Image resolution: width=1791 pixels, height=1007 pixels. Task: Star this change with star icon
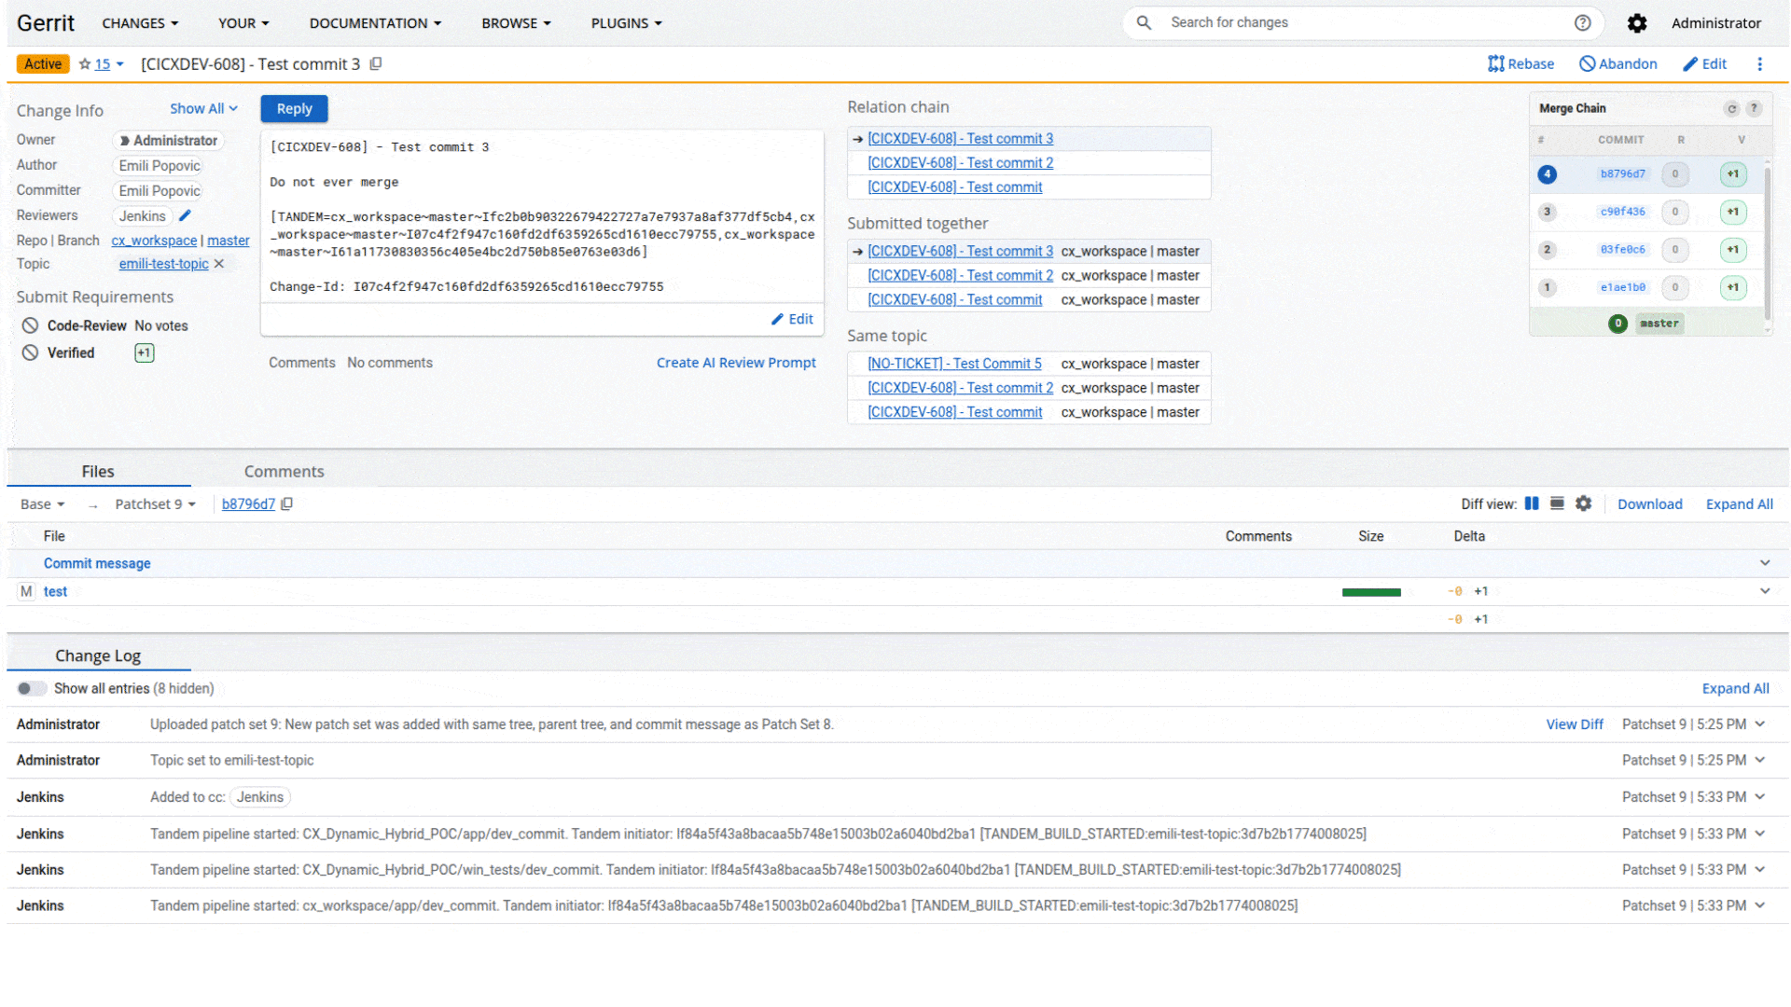tap(85, 64)
